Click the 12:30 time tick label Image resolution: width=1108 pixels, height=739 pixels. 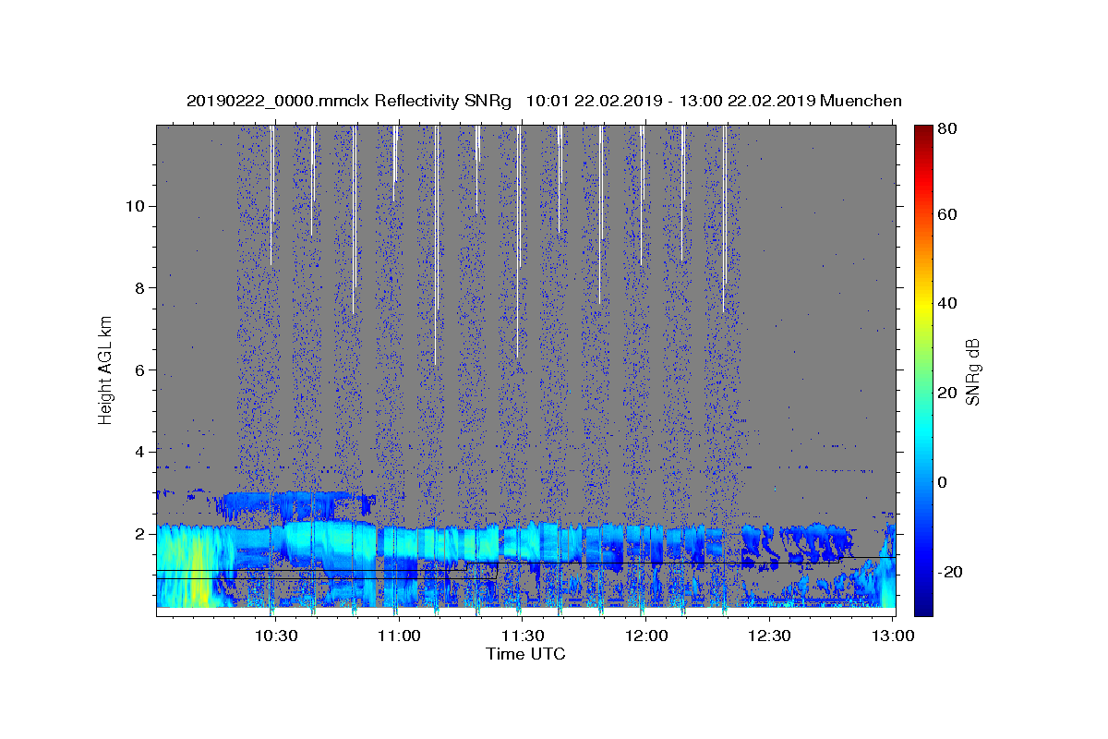tap(769, 636)
